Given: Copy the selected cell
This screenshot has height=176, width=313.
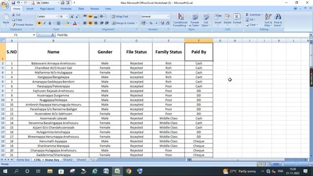Looking at the screenshot, I should click(x=17, y=20).
